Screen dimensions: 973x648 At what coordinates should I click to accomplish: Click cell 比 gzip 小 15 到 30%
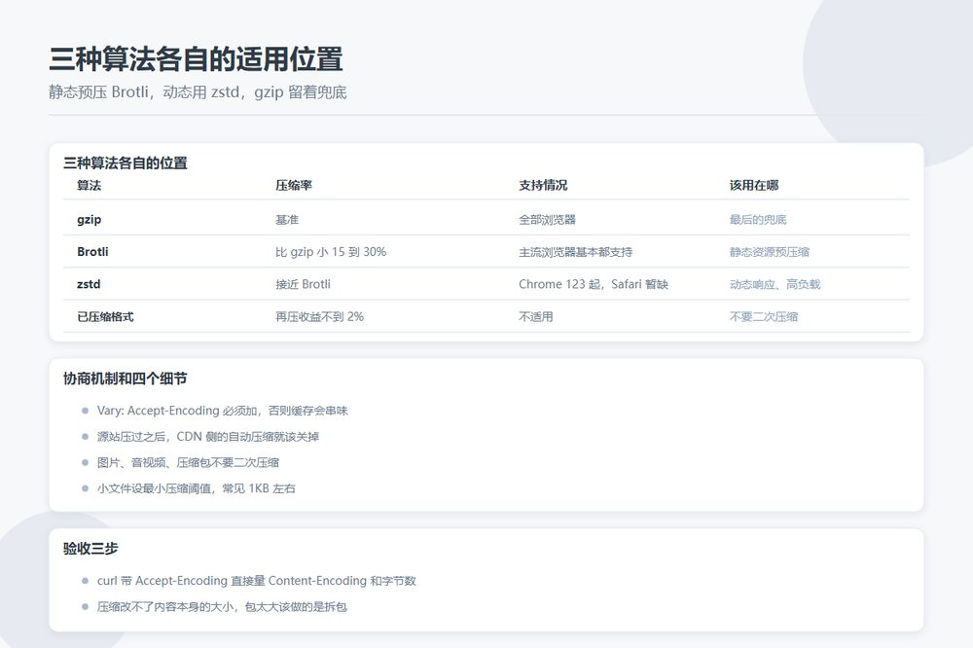[331, 251]
